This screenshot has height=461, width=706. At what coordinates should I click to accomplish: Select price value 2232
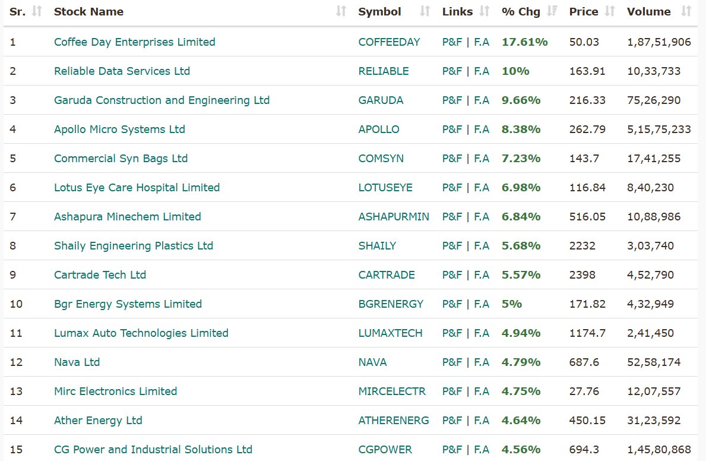[x=582, y=245]
